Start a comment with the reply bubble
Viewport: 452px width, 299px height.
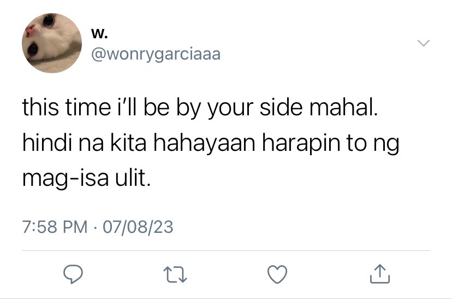pos(73,274)
